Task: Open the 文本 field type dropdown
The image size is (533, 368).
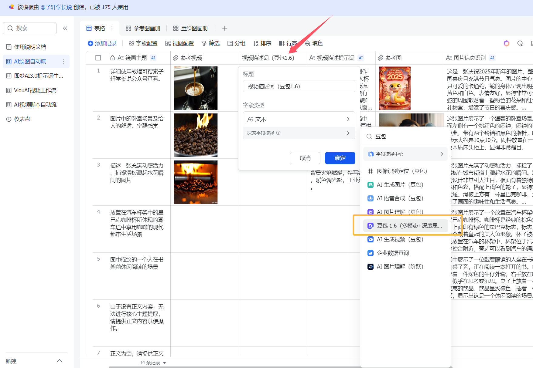Action: (x=299, y=119)
